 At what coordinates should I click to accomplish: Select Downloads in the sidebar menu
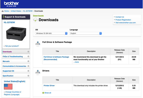(x=16, y=52)
